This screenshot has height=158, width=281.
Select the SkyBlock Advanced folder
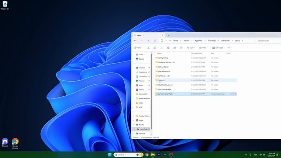196,85
